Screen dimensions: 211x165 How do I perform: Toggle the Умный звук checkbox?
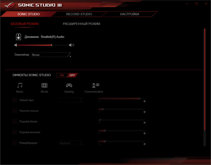15,100
